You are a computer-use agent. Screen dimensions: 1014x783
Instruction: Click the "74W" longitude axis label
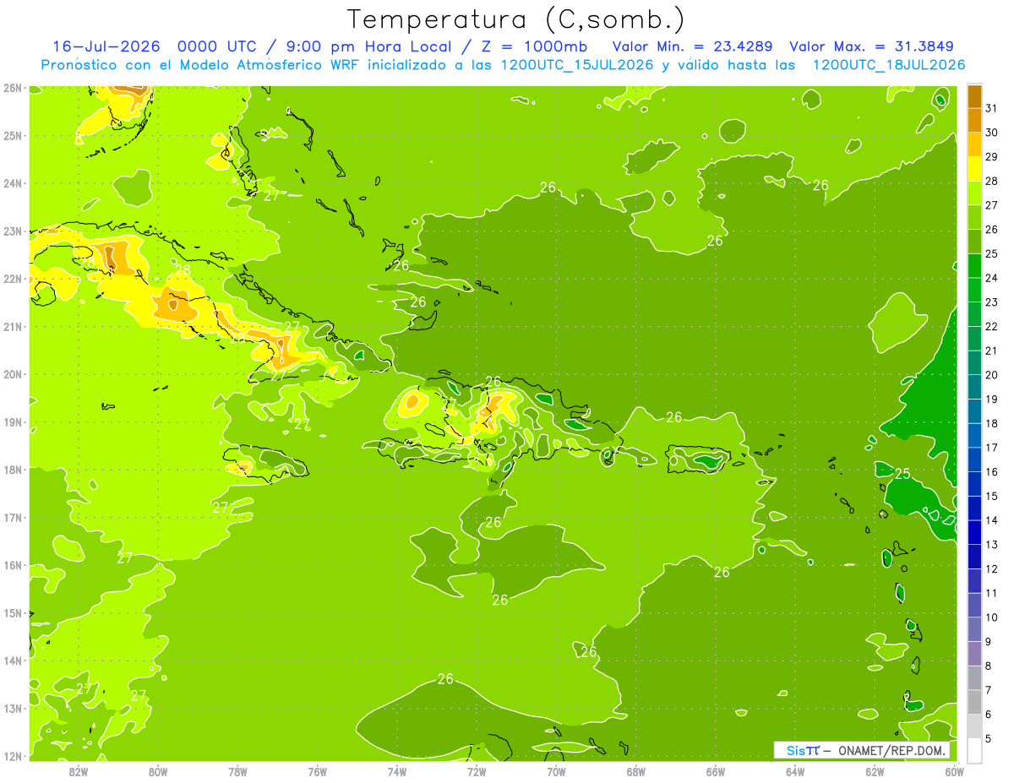[397, 771]
